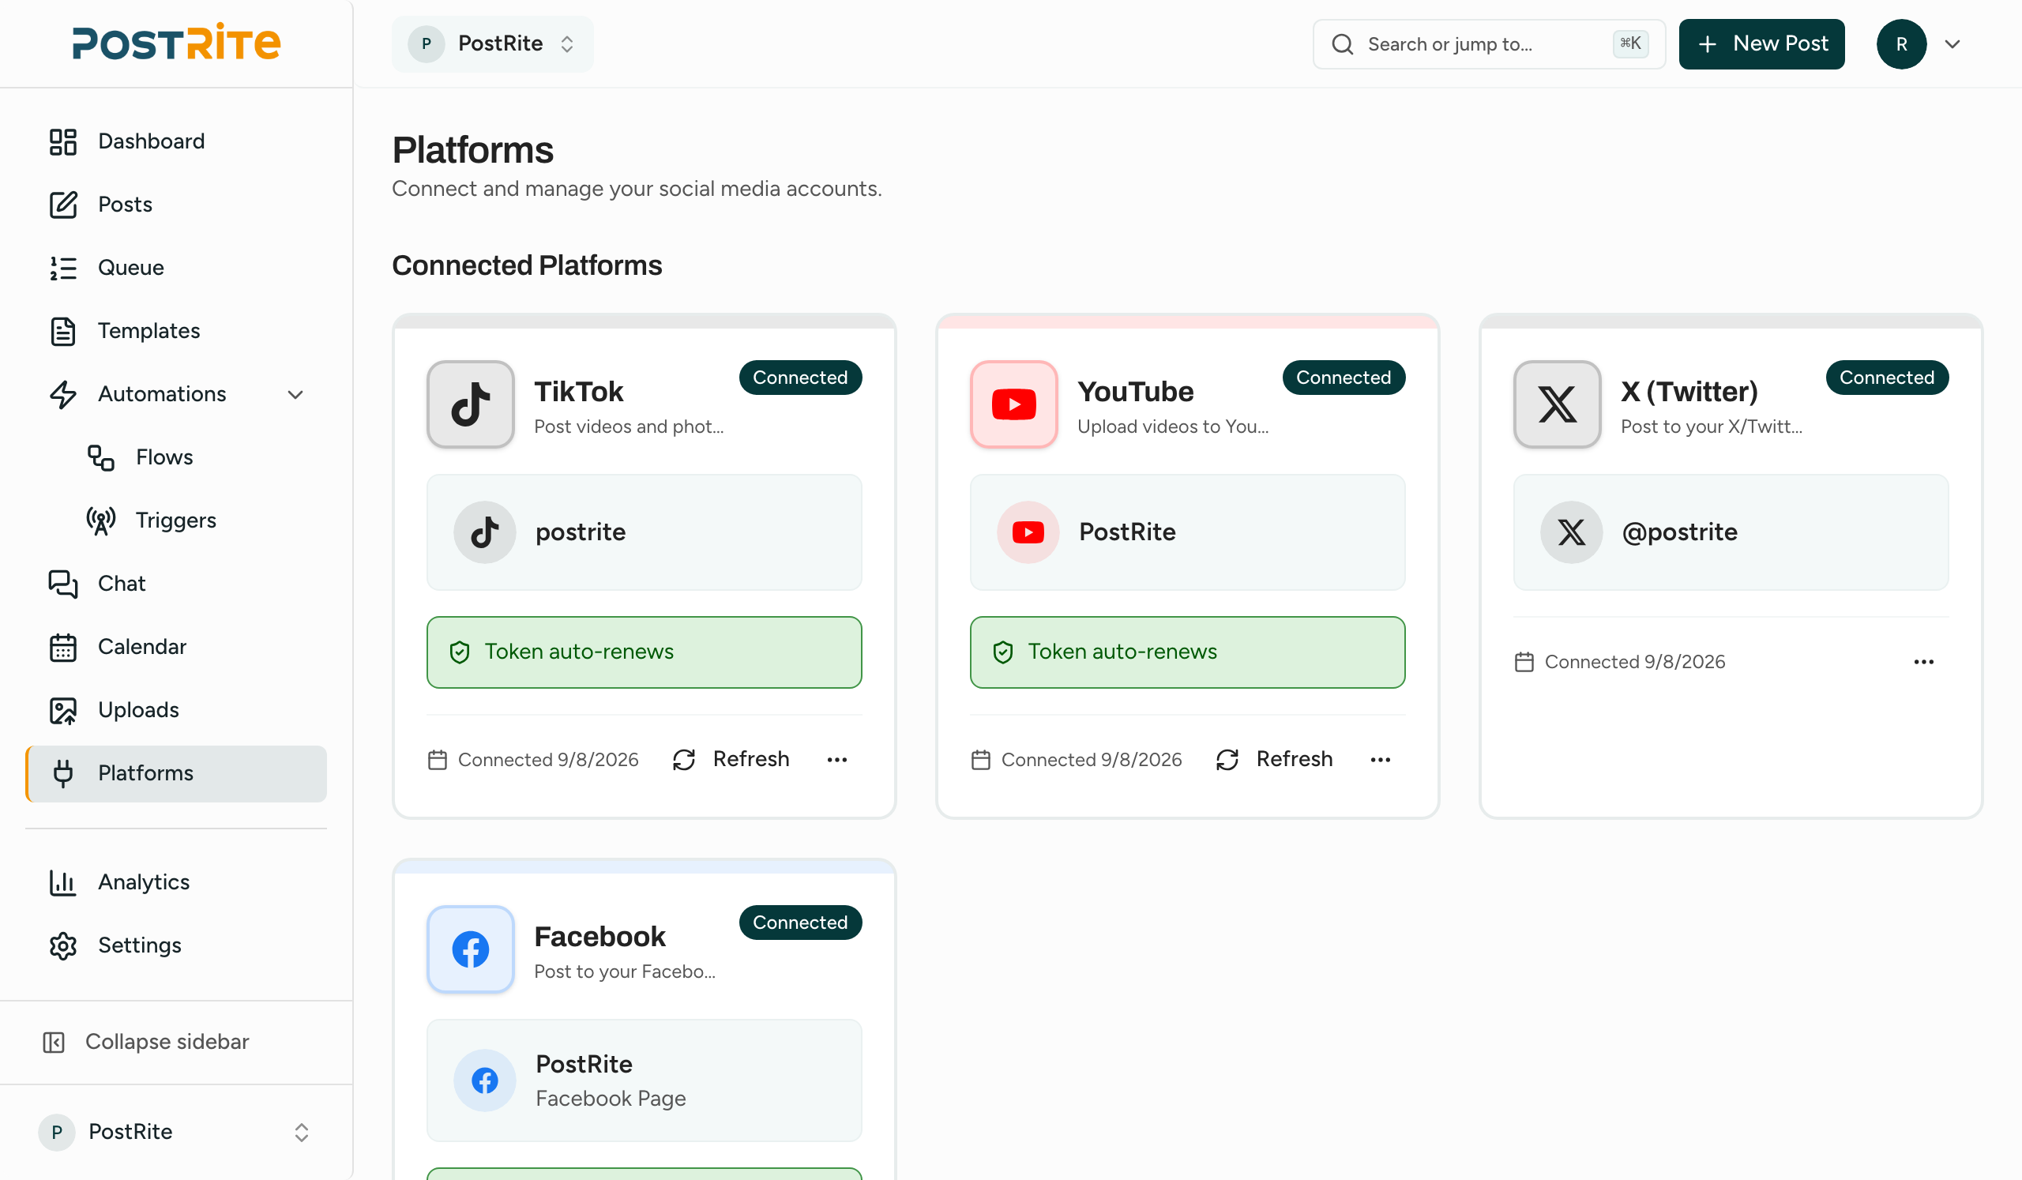Select Platforms in the sidebar
The image size is (2022, 1180).
176,773
